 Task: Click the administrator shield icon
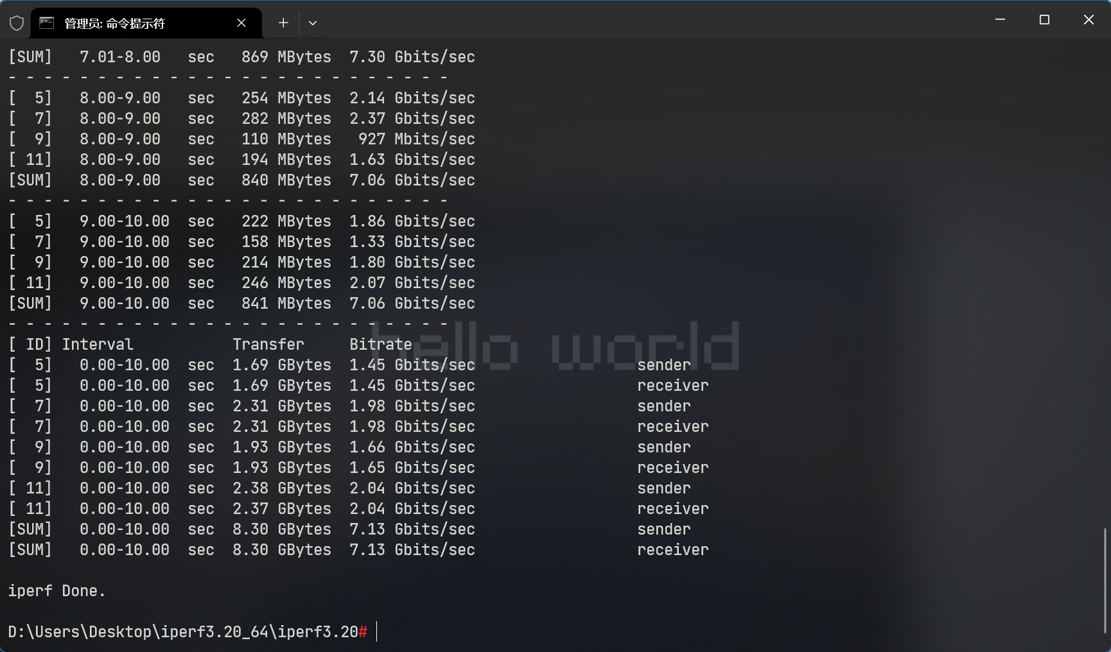(17, 23)
